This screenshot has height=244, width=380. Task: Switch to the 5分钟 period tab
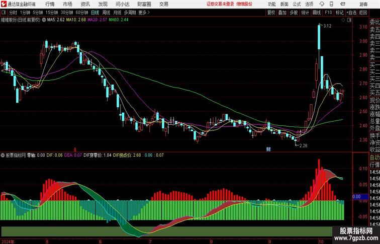pos(38,13)
